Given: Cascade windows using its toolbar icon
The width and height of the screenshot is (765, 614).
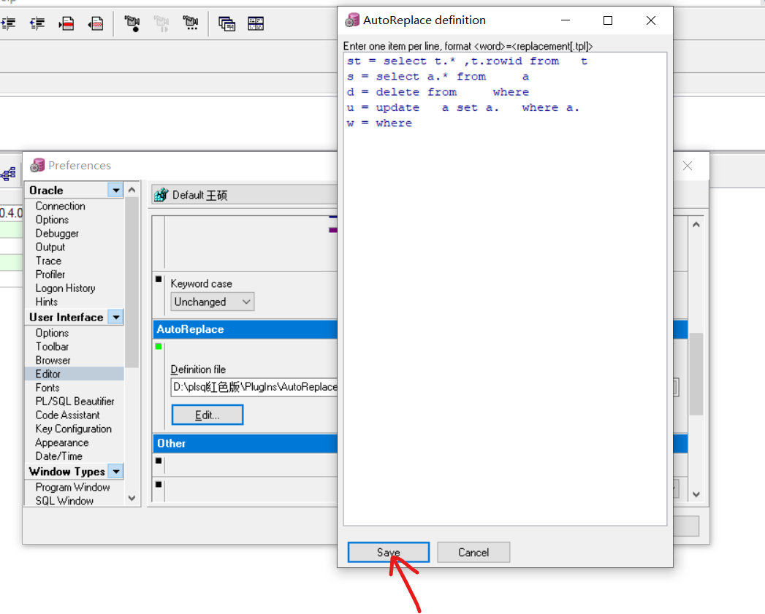Looking at the screenshot, I should [227, 23].
